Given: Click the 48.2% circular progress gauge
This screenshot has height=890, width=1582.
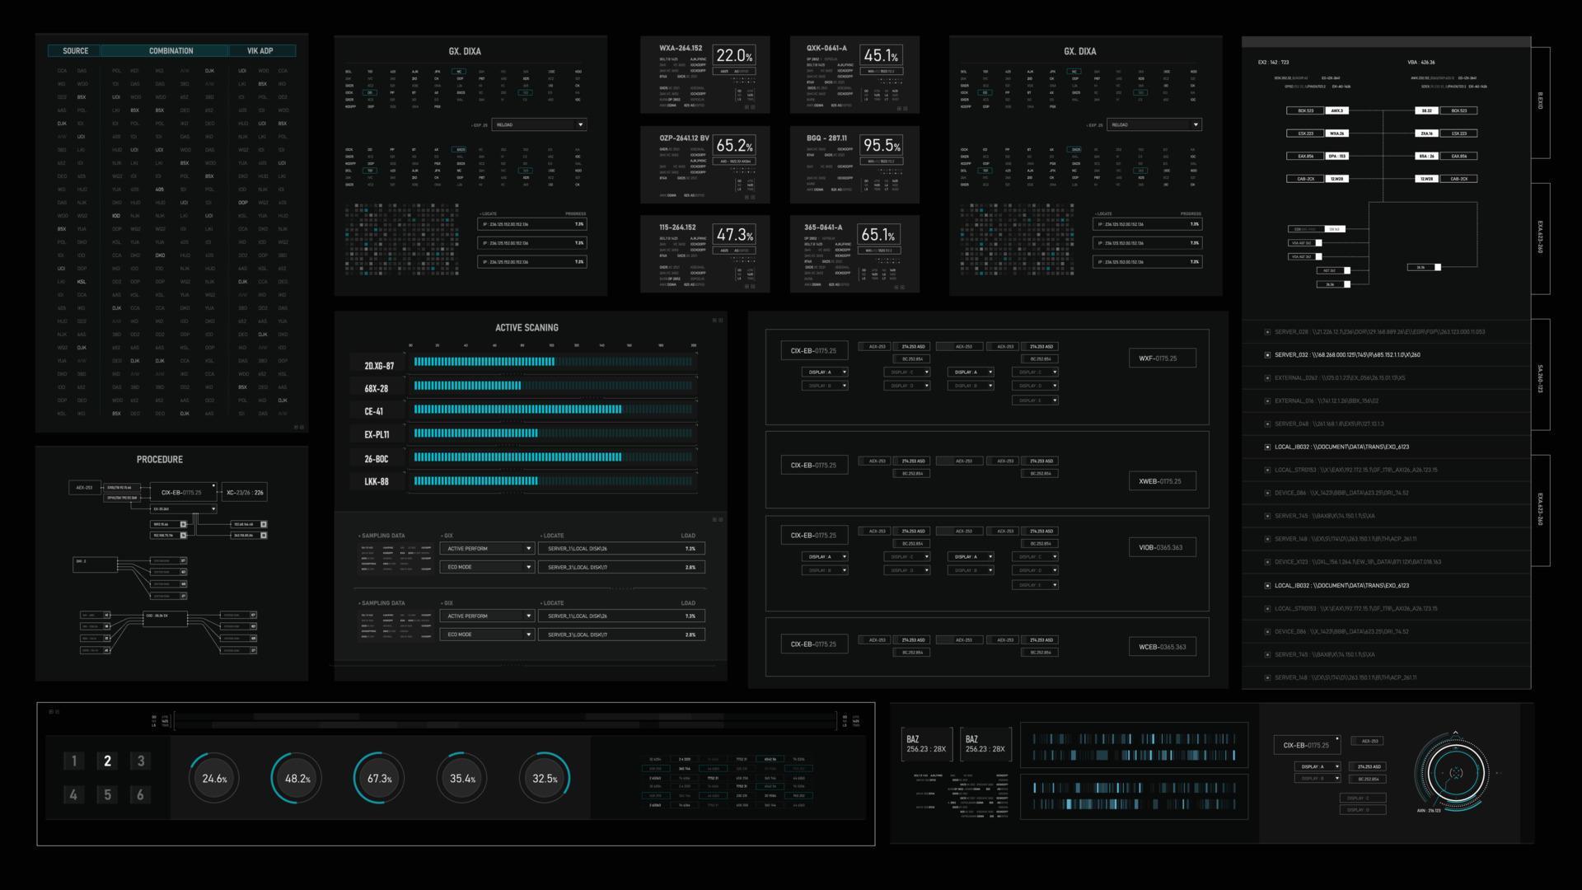Looking at the screenshot, I should click(295, 777).
